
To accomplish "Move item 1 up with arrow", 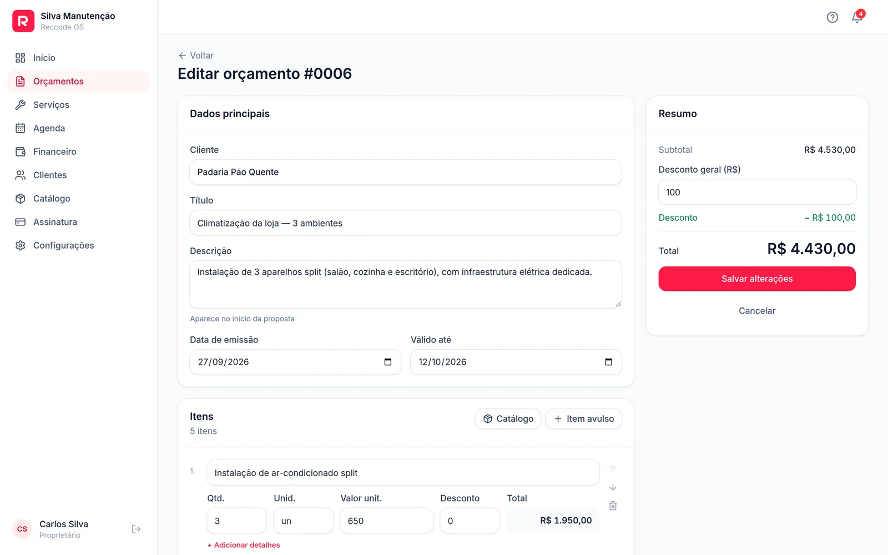I will (x=613, y=469).
